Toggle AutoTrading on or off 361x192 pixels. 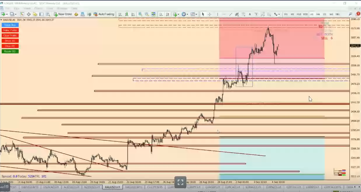104,14
